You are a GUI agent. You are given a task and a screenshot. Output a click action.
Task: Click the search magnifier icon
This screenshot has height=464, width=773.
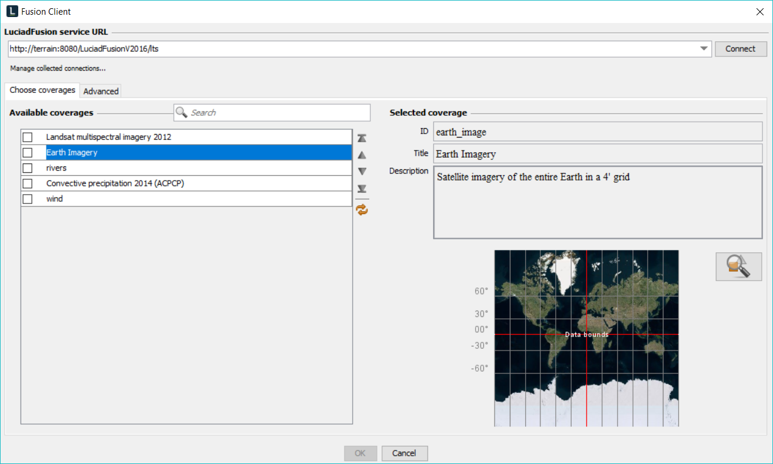(x=181, y=112)
